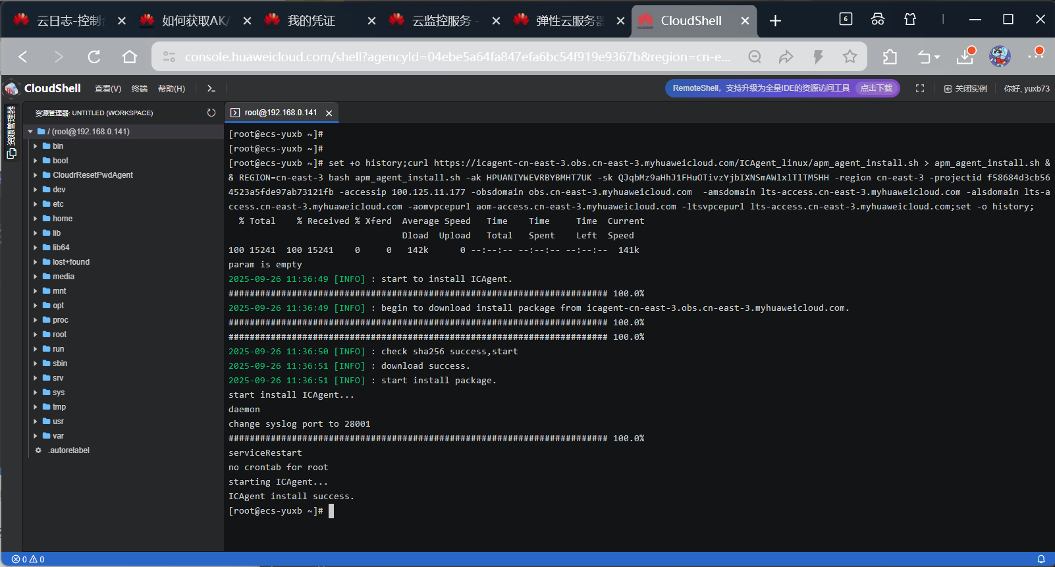Select the tmp folder
The width and height of the screenshot is (1055, 567).
59,407
